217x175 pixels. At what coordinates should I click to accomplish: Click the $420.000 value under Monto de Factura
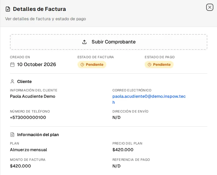[20, 166]
